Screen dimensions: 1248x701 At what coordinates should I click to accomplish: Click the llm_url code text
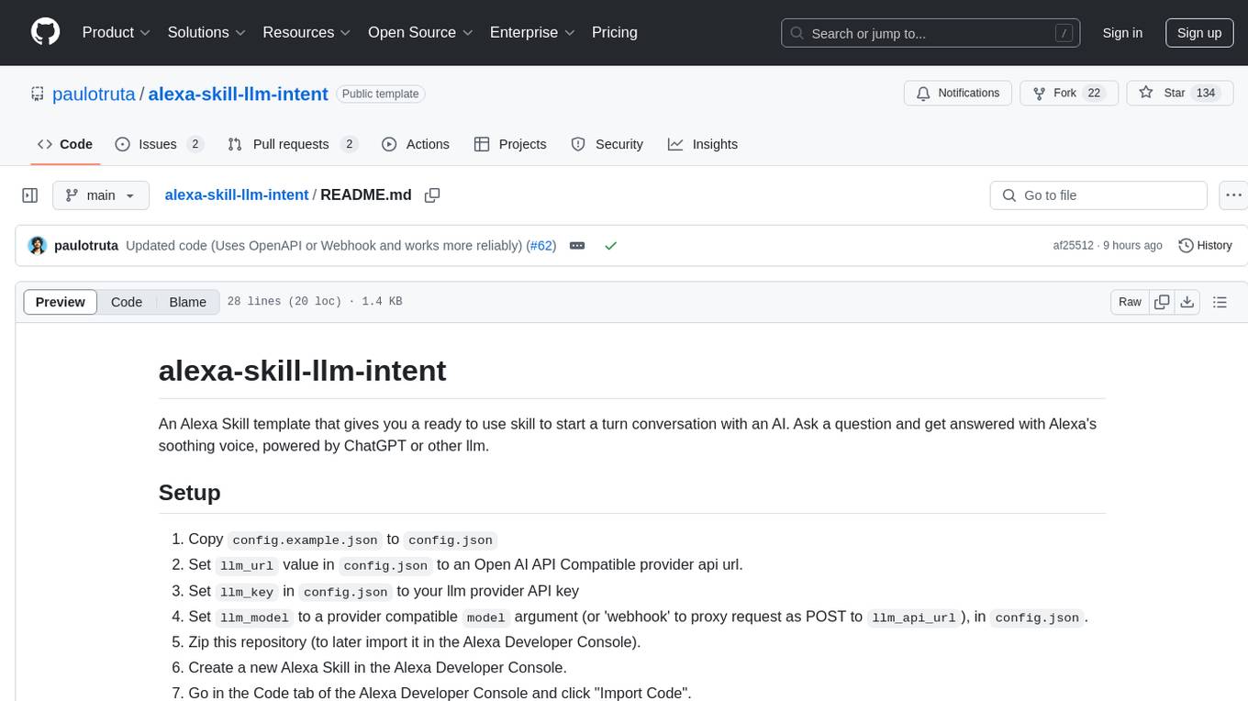(247, 566)
